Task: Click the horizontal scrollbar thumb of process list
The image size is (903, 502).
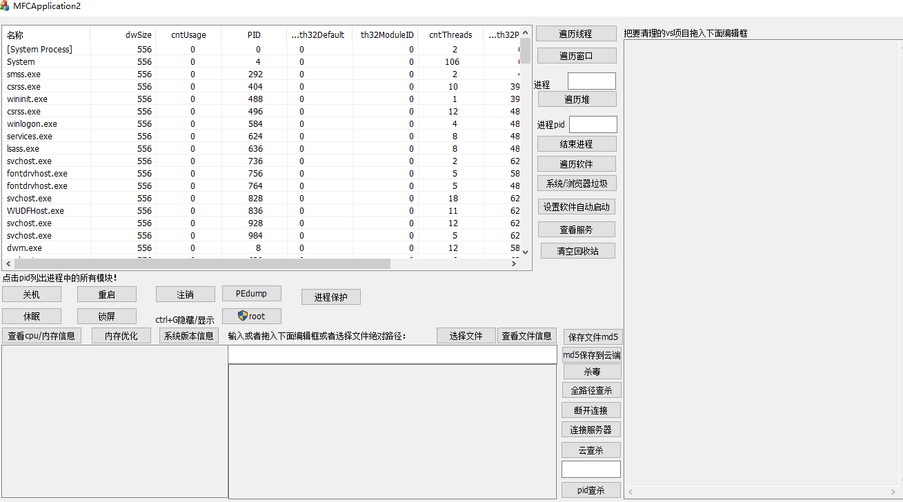Action: [x=202, y=264]
